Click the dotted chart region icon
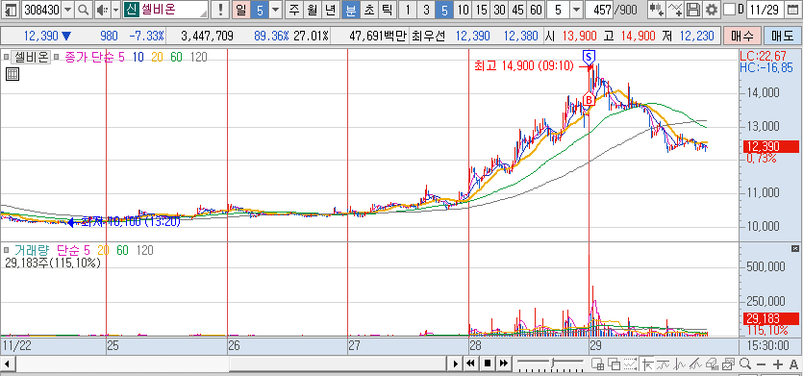Viewport: 803px width, 376px height. (630, 363)
